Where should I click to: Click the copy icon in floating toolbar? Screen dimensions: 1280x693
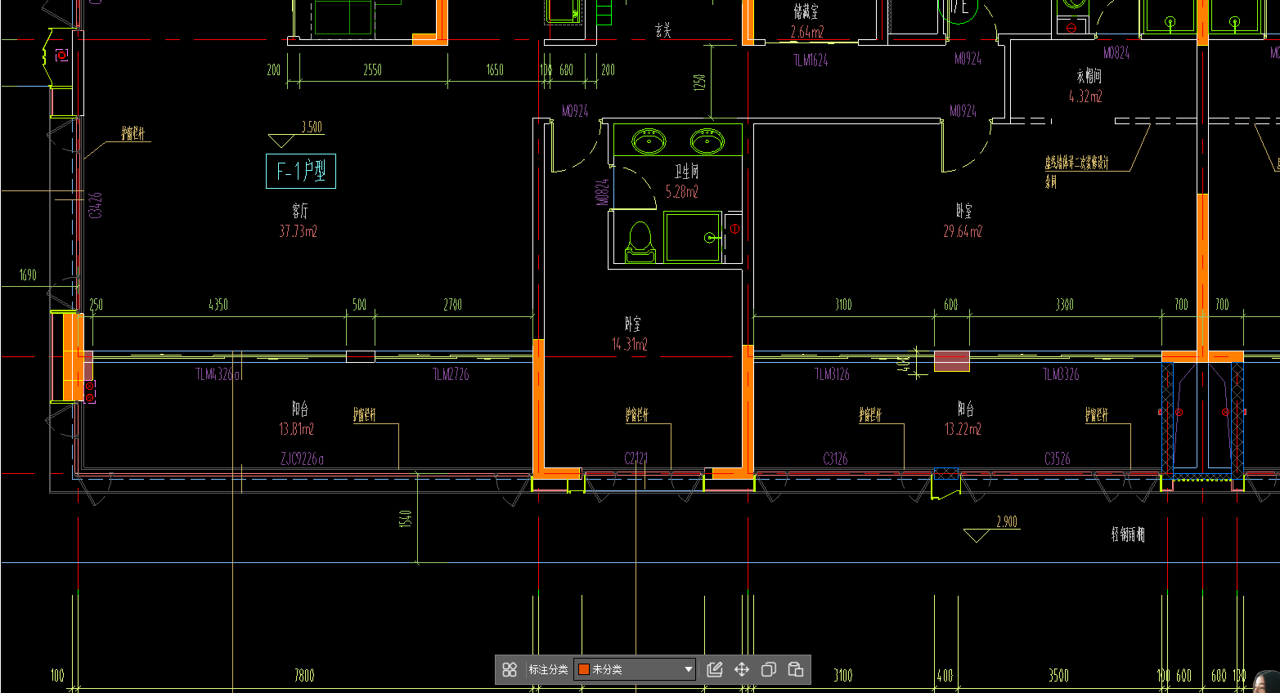coord(769,669)
